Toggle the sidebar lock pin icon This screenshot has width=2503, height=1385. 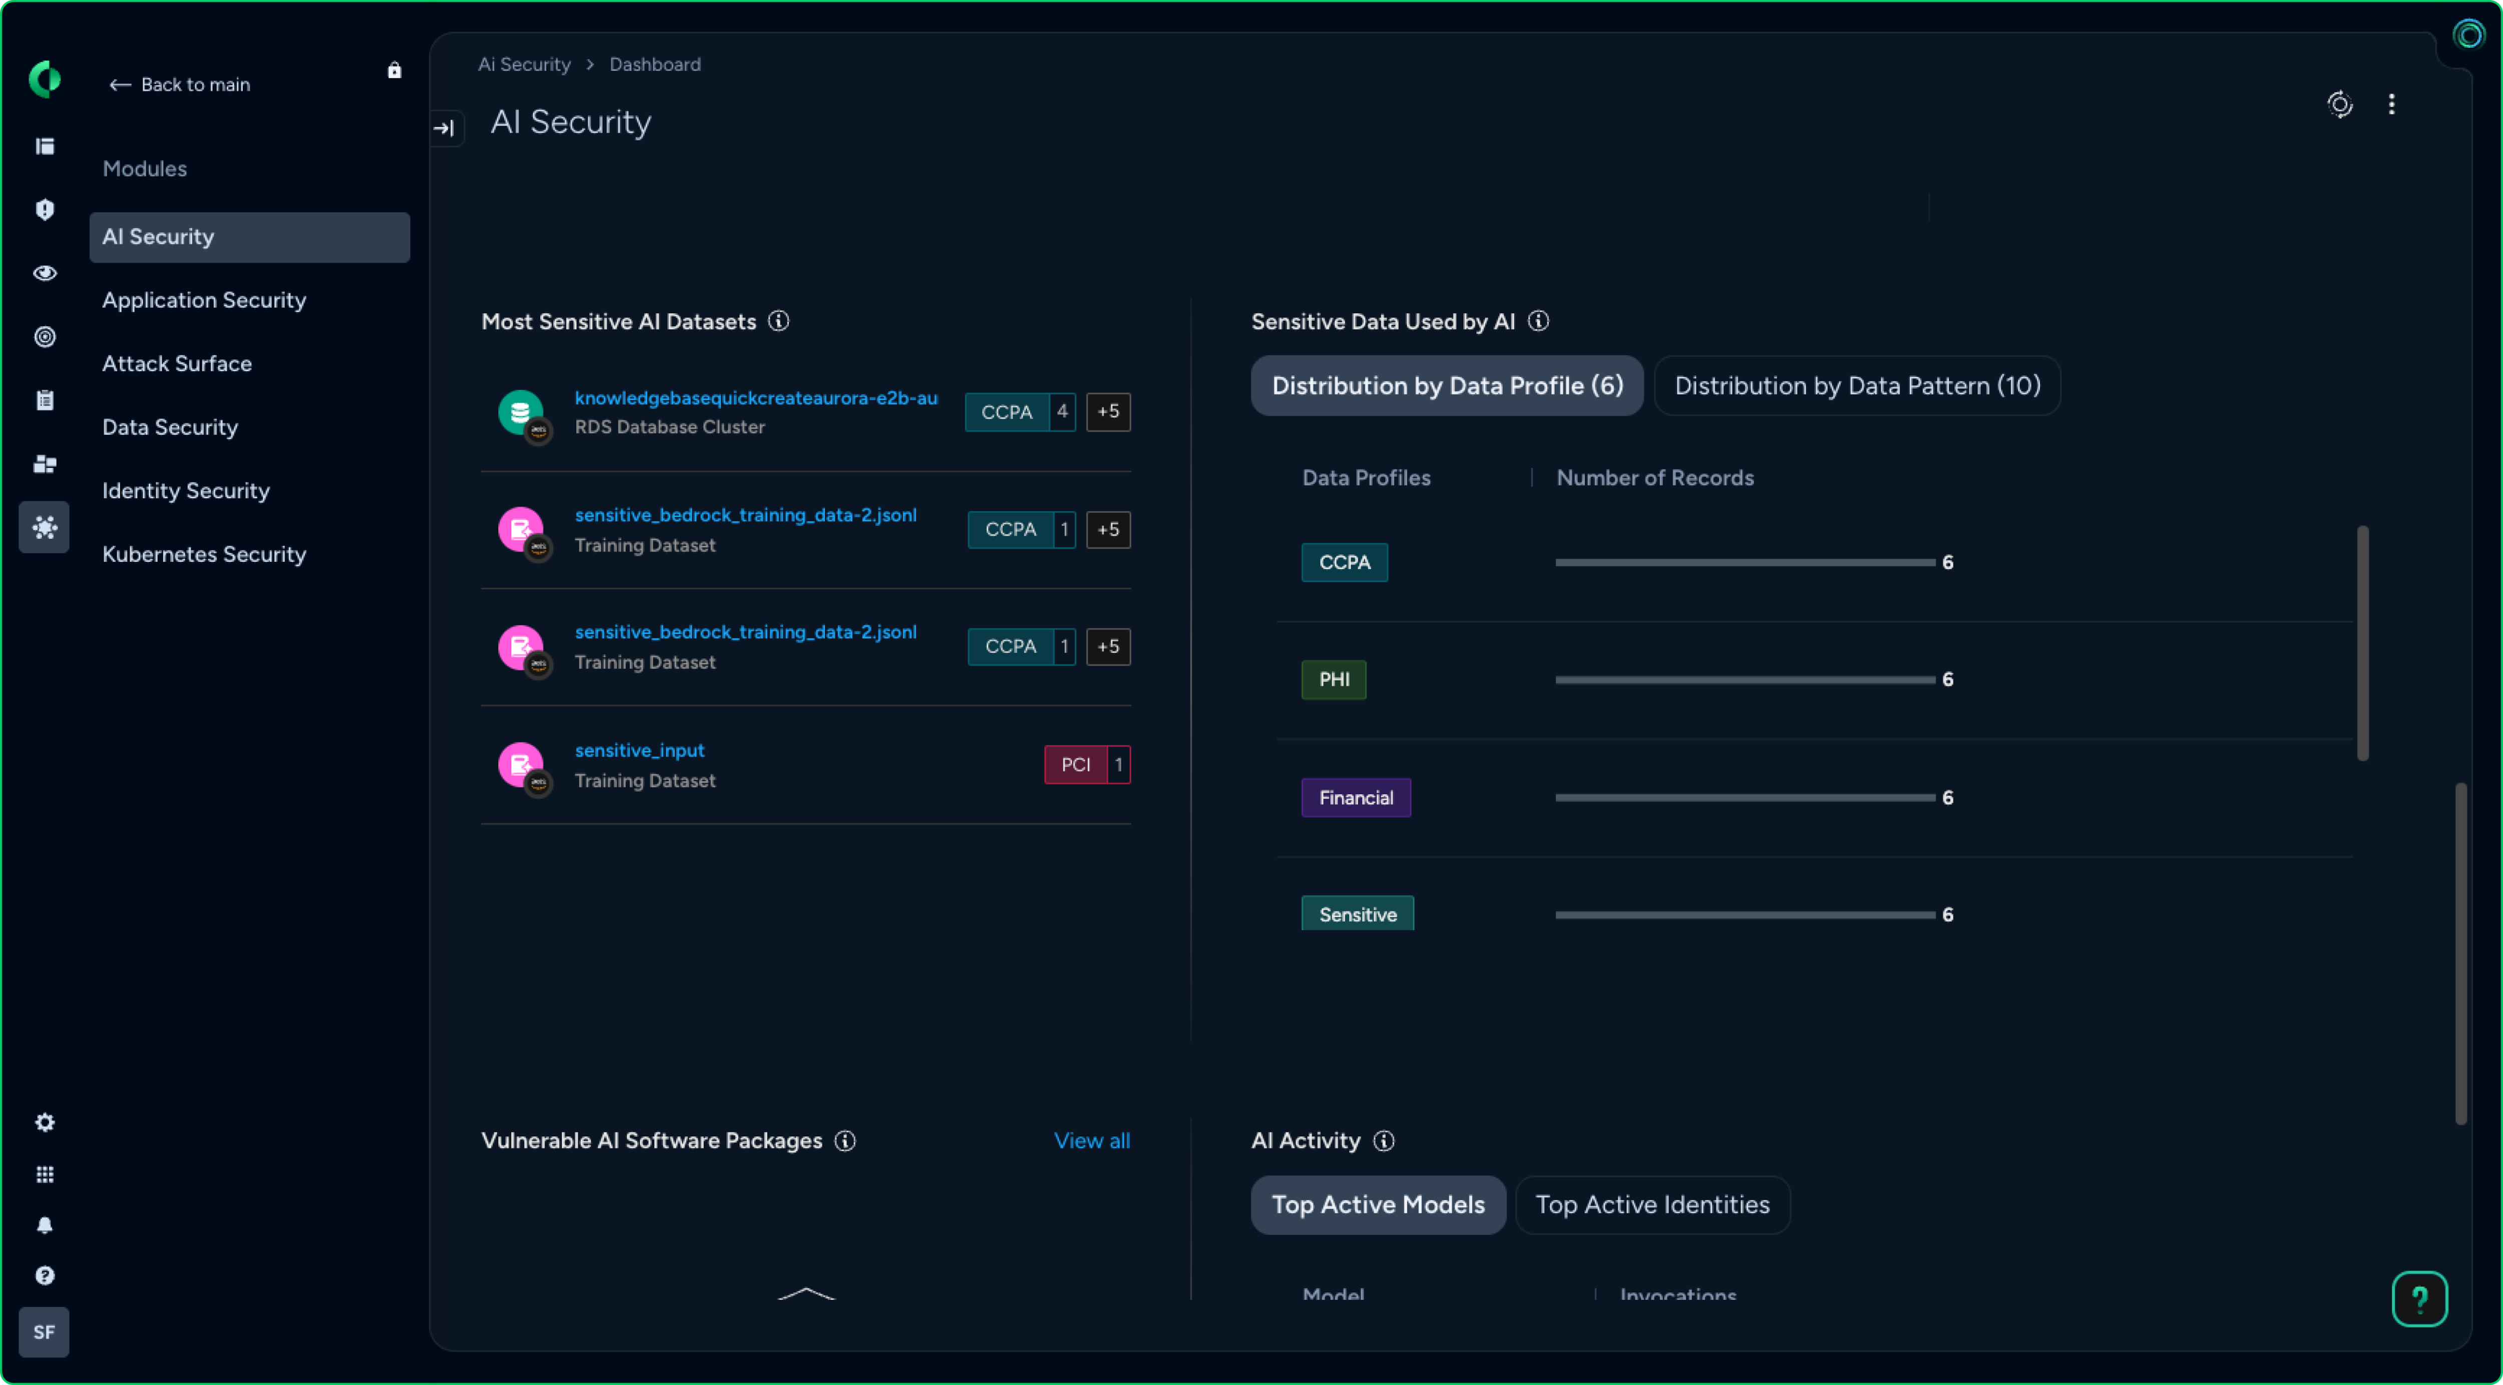click(393, 70)
